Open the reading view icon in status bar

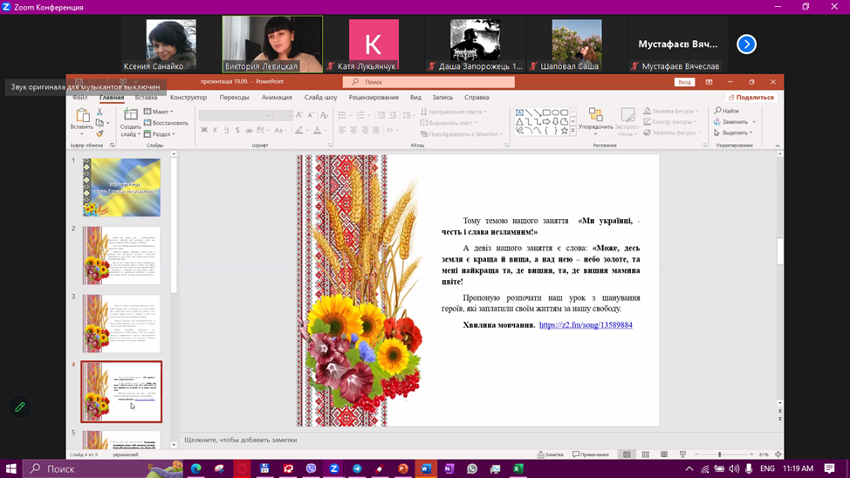[x=664, y=454]
